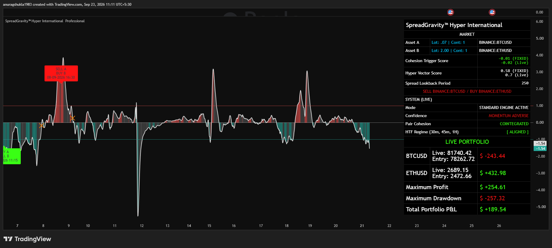The image size is (552, 248).
Task: Click the LIVE PORTFOLIO heading
Action: click(x=467, y=142)
